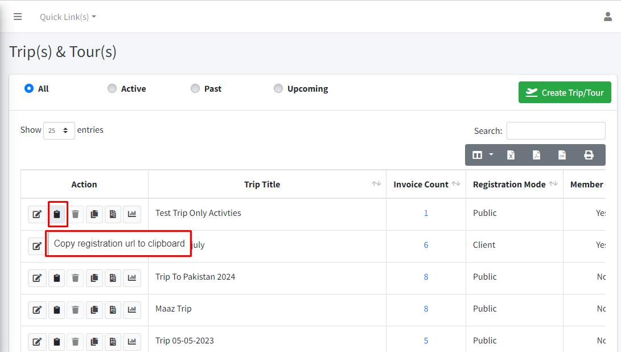Export table as CSV file

pyautogui.click(x=562, y=155)
